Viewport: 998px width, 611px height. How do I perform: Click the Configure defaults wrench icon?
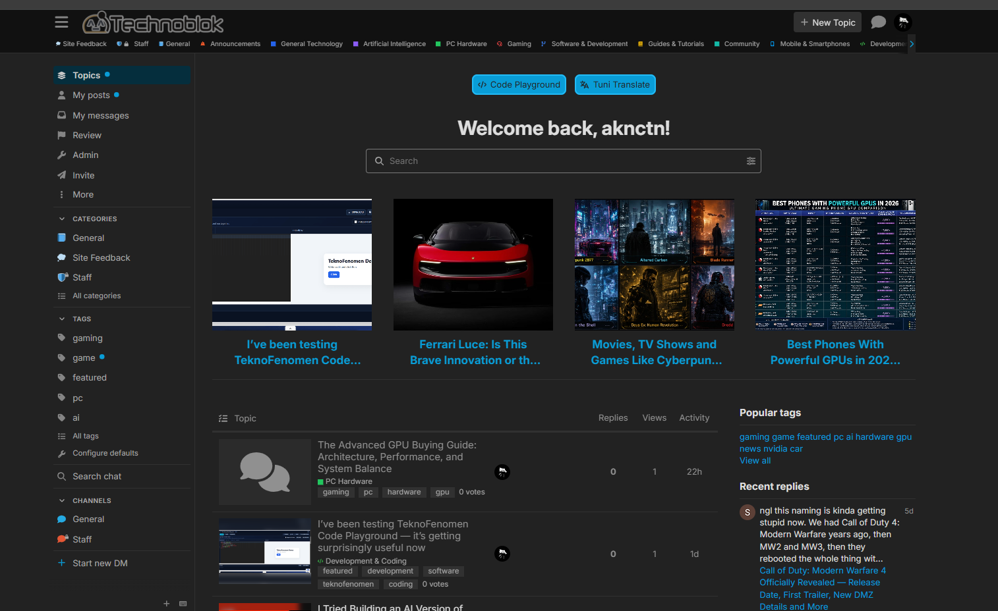pyautogui.click(x=62, y=454)
